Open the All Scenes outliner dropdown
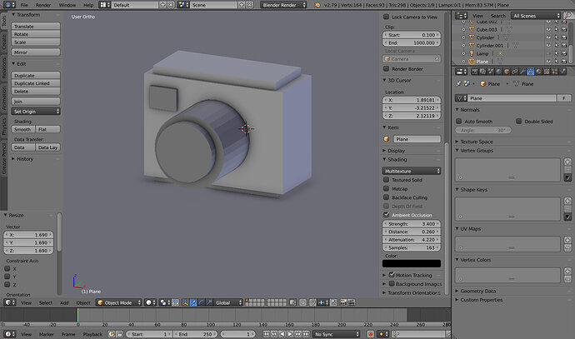The image size is (575, 339). (536, 16)
